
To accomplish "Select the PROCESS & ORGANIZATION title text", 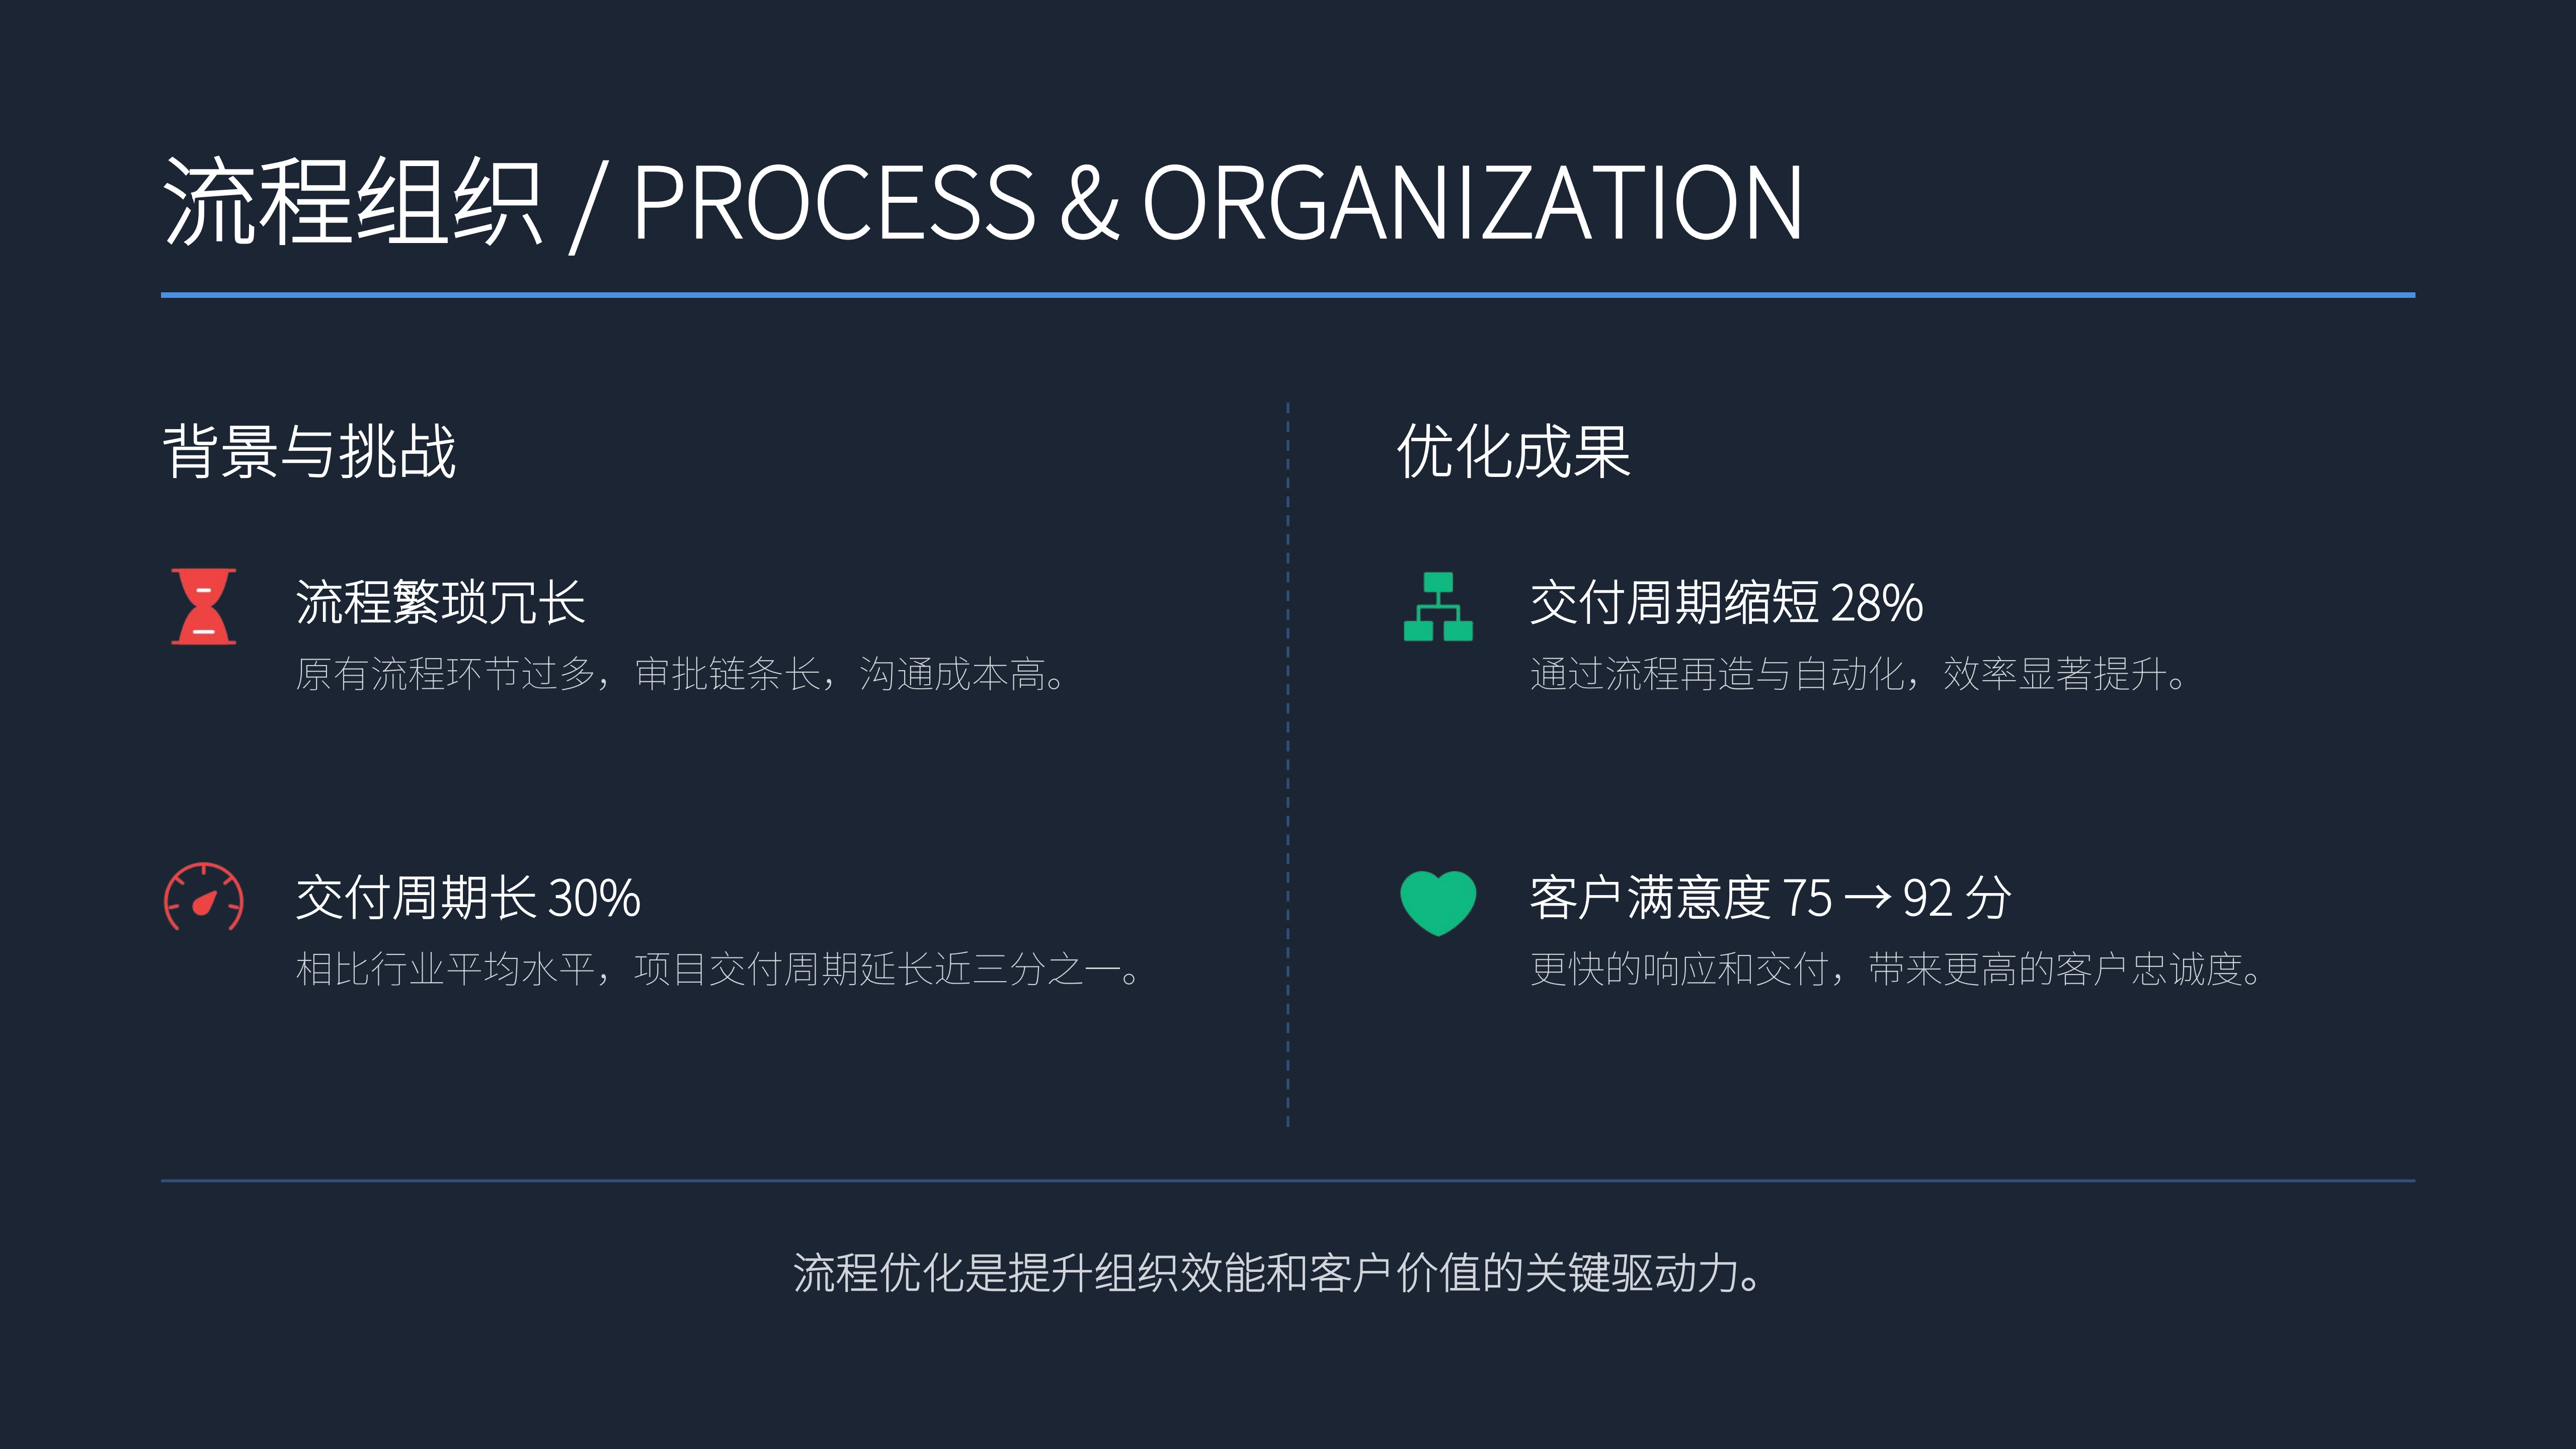I will coord(1217,203).
